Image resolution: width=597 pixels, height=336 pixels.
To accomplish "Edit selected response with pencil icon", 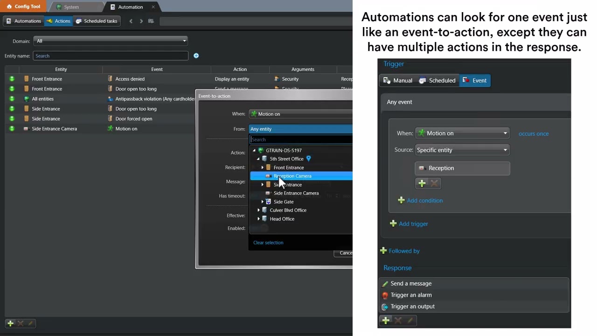I will click(x=410, y=320).
